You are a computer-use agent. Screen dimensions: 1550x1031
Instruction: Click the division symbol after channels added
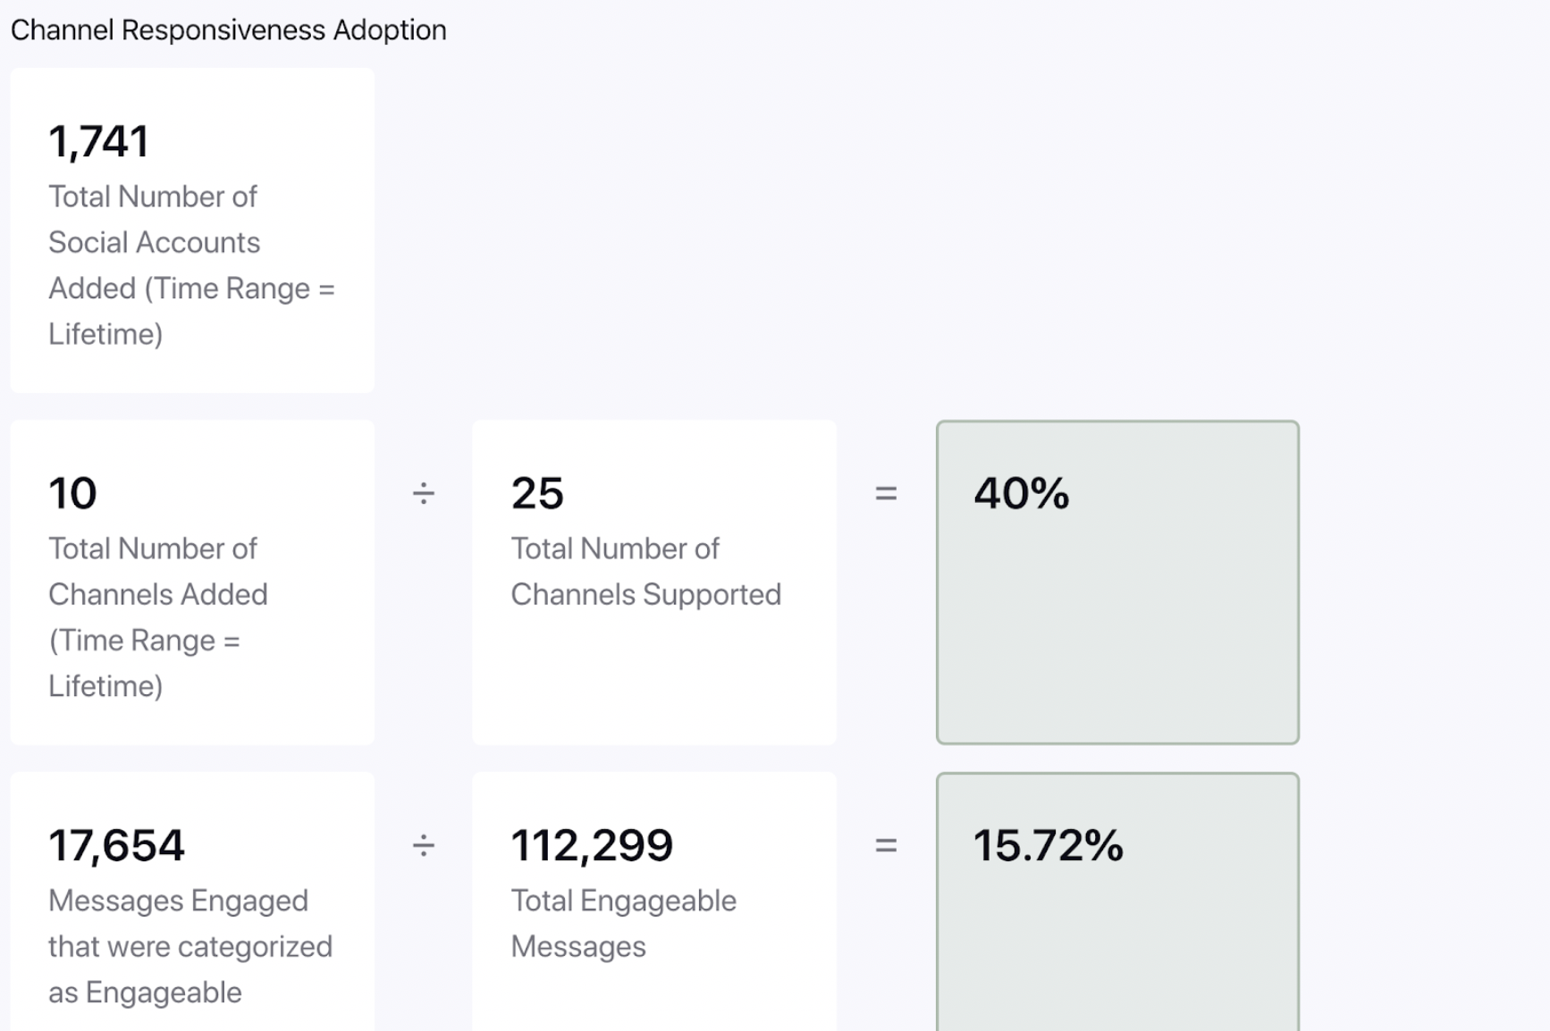423,493
